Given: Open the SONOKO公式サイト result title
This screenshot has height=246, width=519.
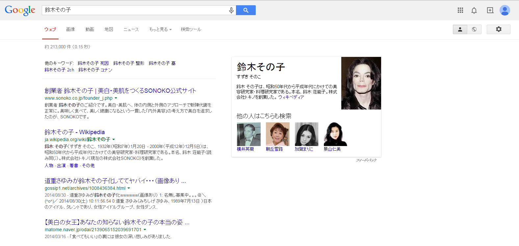Looking at the screenshot, I should pos(120,91).
